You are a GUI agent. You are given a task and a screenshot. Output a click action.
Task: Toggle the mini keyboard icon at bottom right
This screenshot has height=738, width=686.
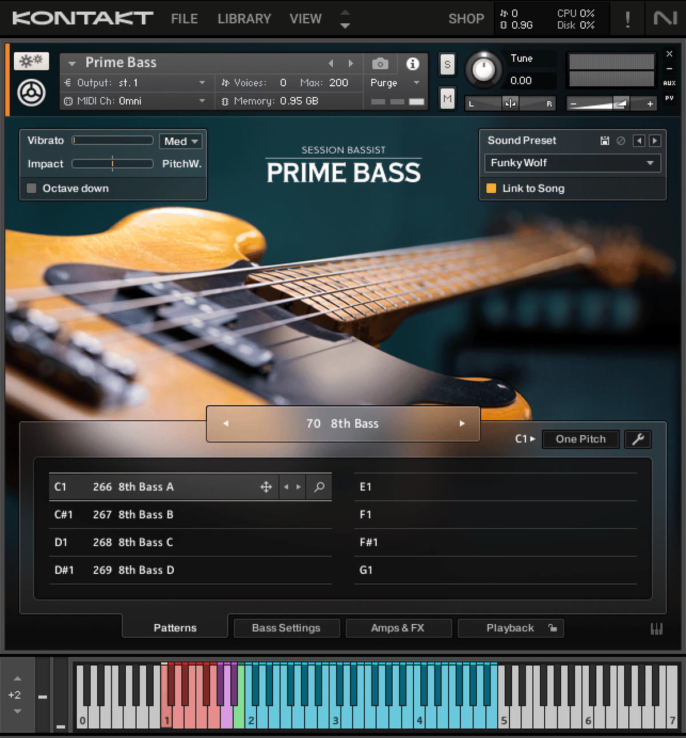(x=656, y=629)
